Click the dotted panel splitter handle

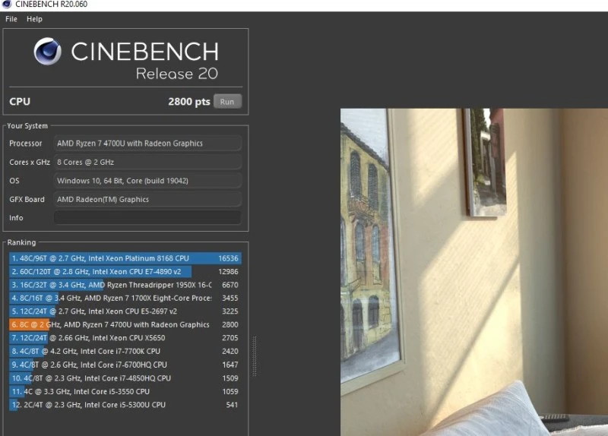254,346
